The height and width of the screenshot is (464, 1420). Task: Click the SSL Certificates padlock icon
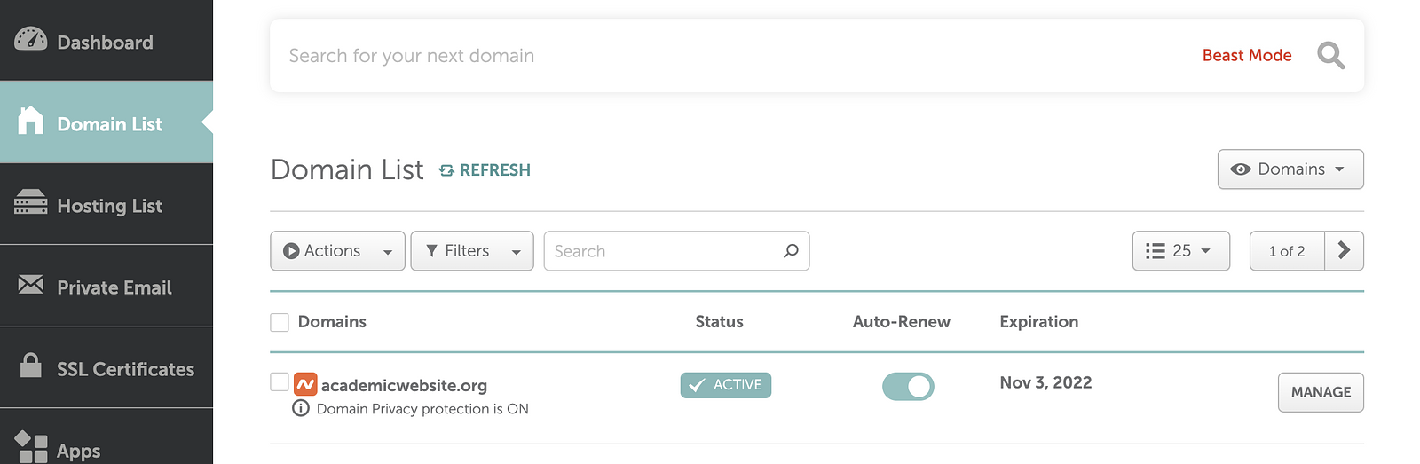(30, 365)
